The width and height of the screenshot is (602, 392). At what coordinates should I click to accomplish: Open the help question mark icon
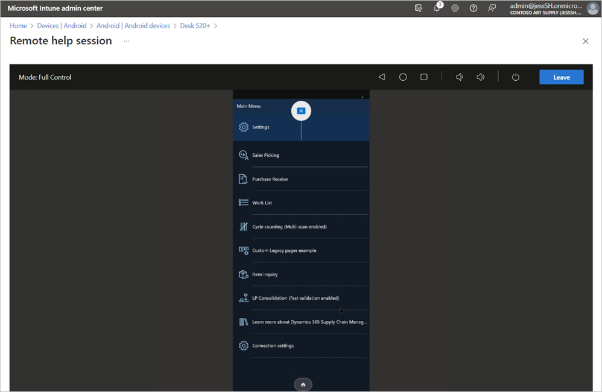click(x=474, y=8)
